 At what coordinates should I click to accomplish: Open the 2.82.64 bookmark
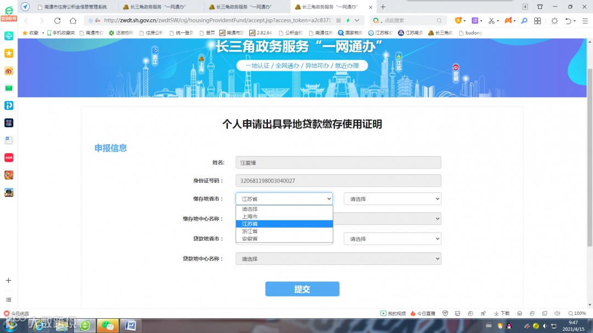click(x=261, y=33)
